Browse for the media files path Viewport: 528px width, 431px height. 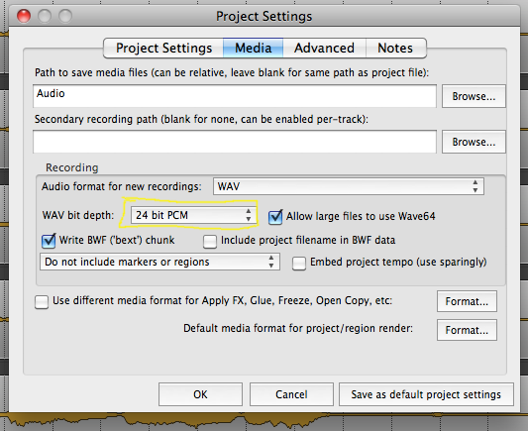click(474, 96)
